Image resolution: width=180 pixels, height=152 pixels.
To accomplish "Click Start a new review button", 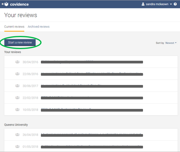I will (x=20, y=42).
